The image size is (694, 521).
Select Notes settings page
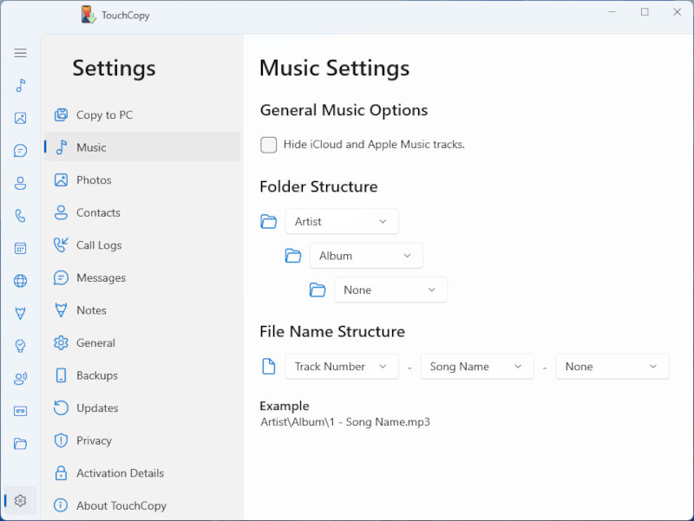[142, 310]
